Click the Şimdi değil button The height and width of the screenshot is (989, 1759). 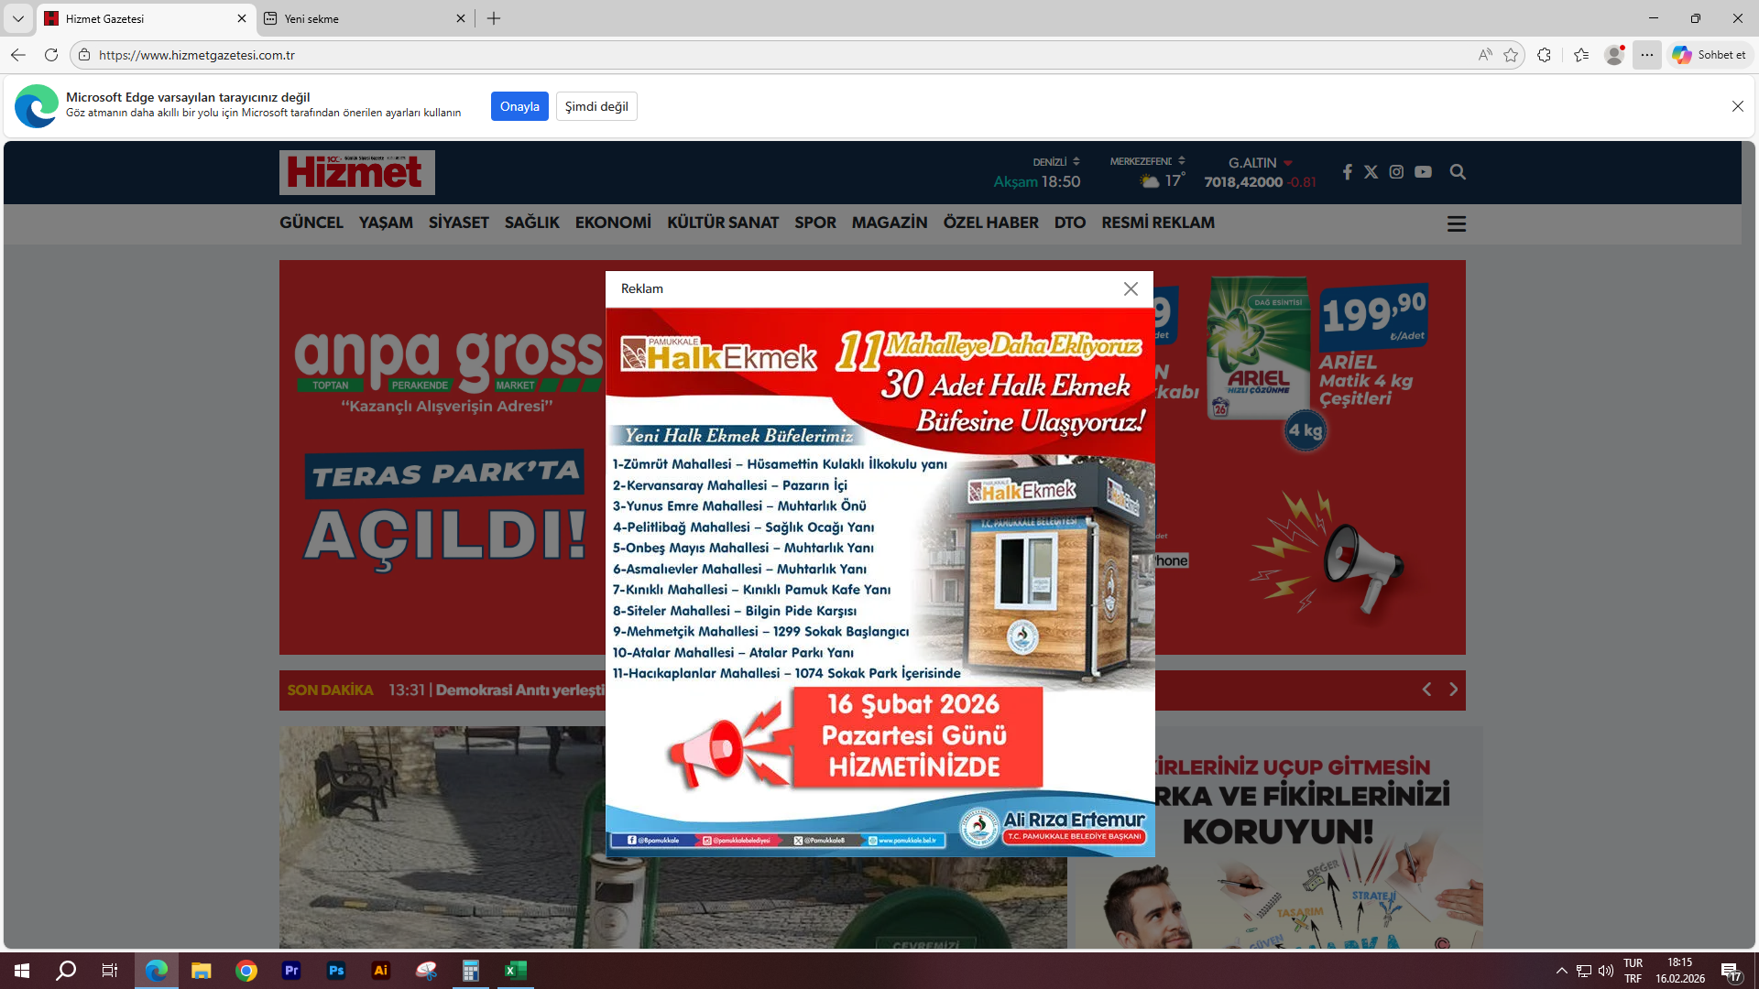(596, 106)
